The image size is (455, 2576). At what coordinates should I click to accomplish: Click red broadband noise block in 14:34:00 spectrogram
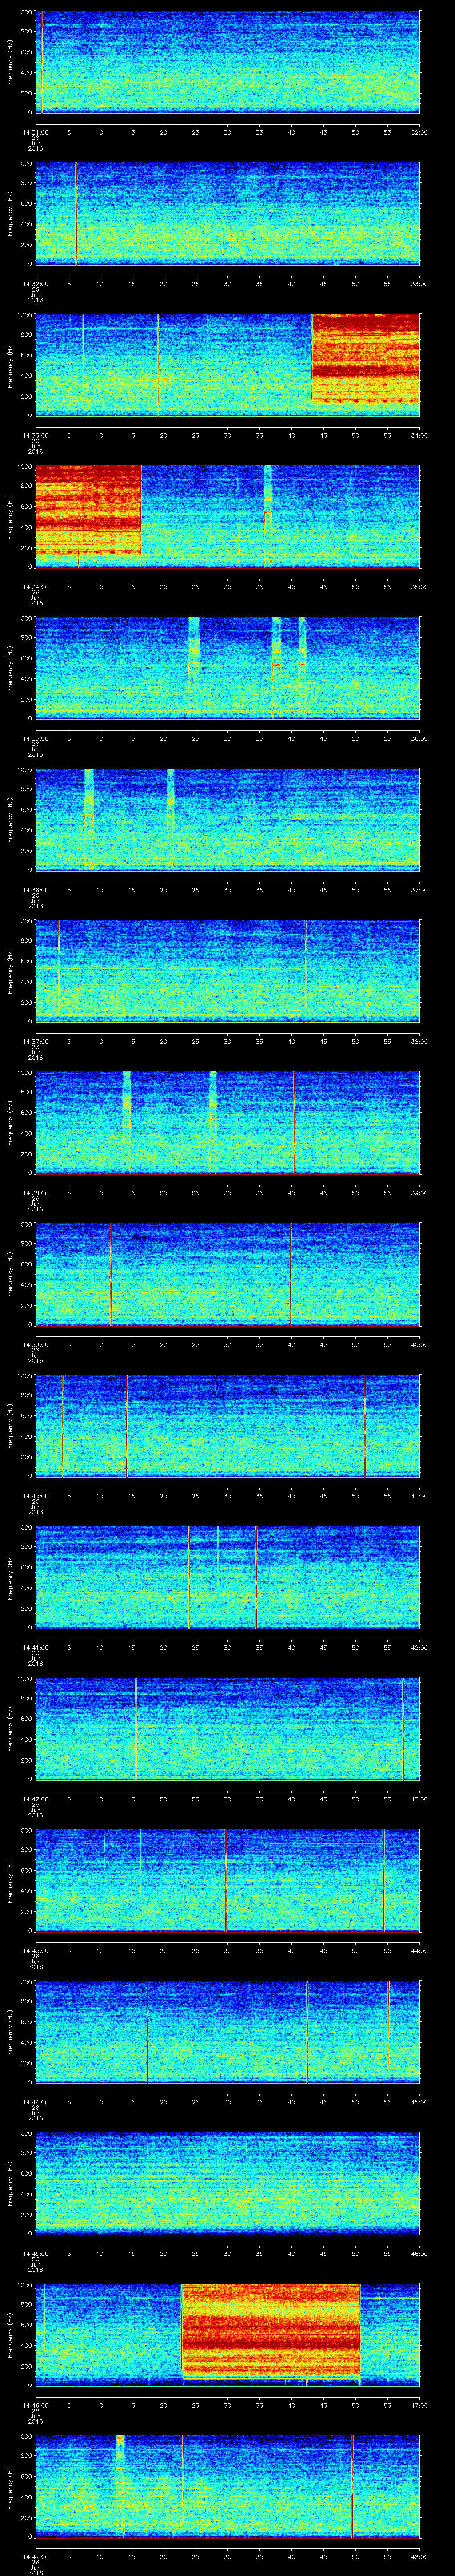coord(88,510)
